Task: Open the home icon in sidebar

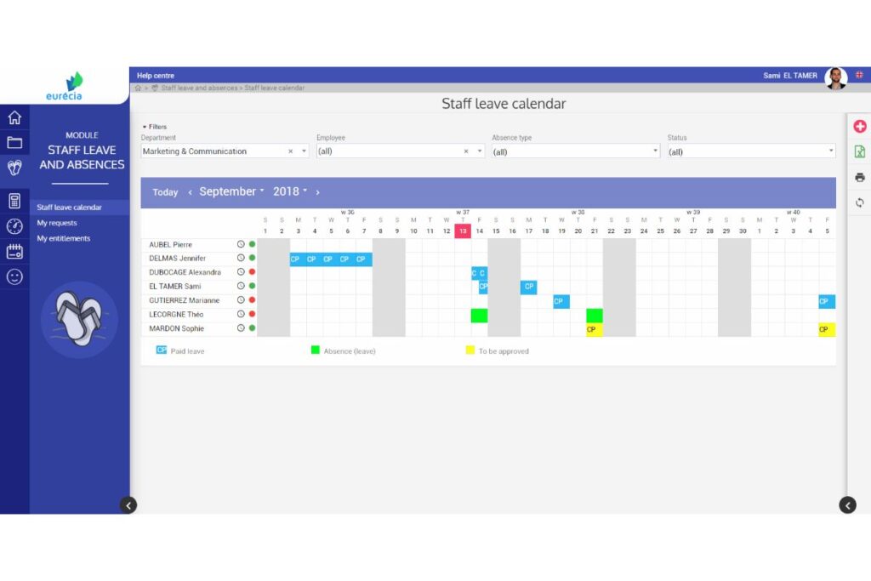Action: pos(14,117)
